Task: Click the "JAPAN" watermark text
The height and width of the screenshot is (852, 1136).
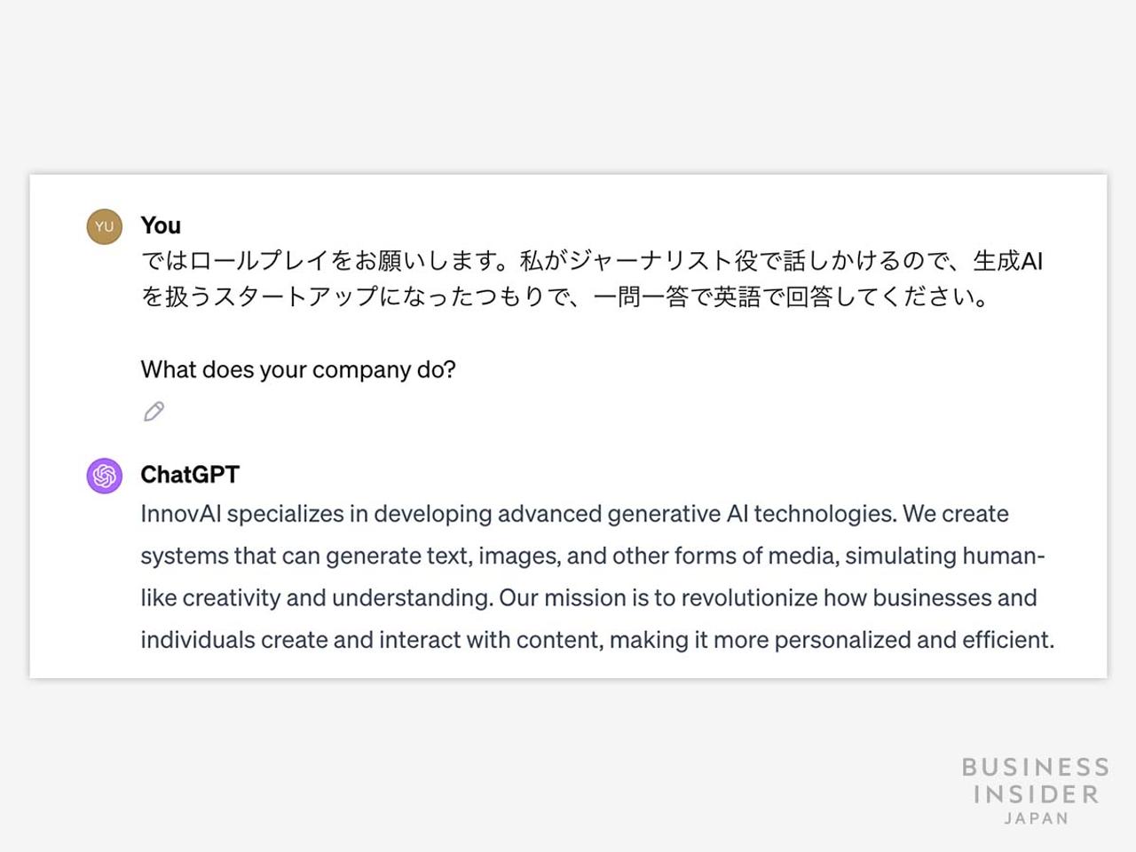Action: pos(1036,819)
